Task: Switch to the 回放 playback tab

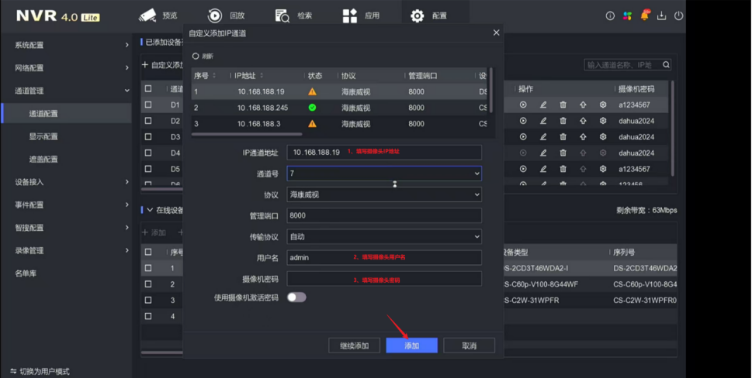Action: pos(227,15)
